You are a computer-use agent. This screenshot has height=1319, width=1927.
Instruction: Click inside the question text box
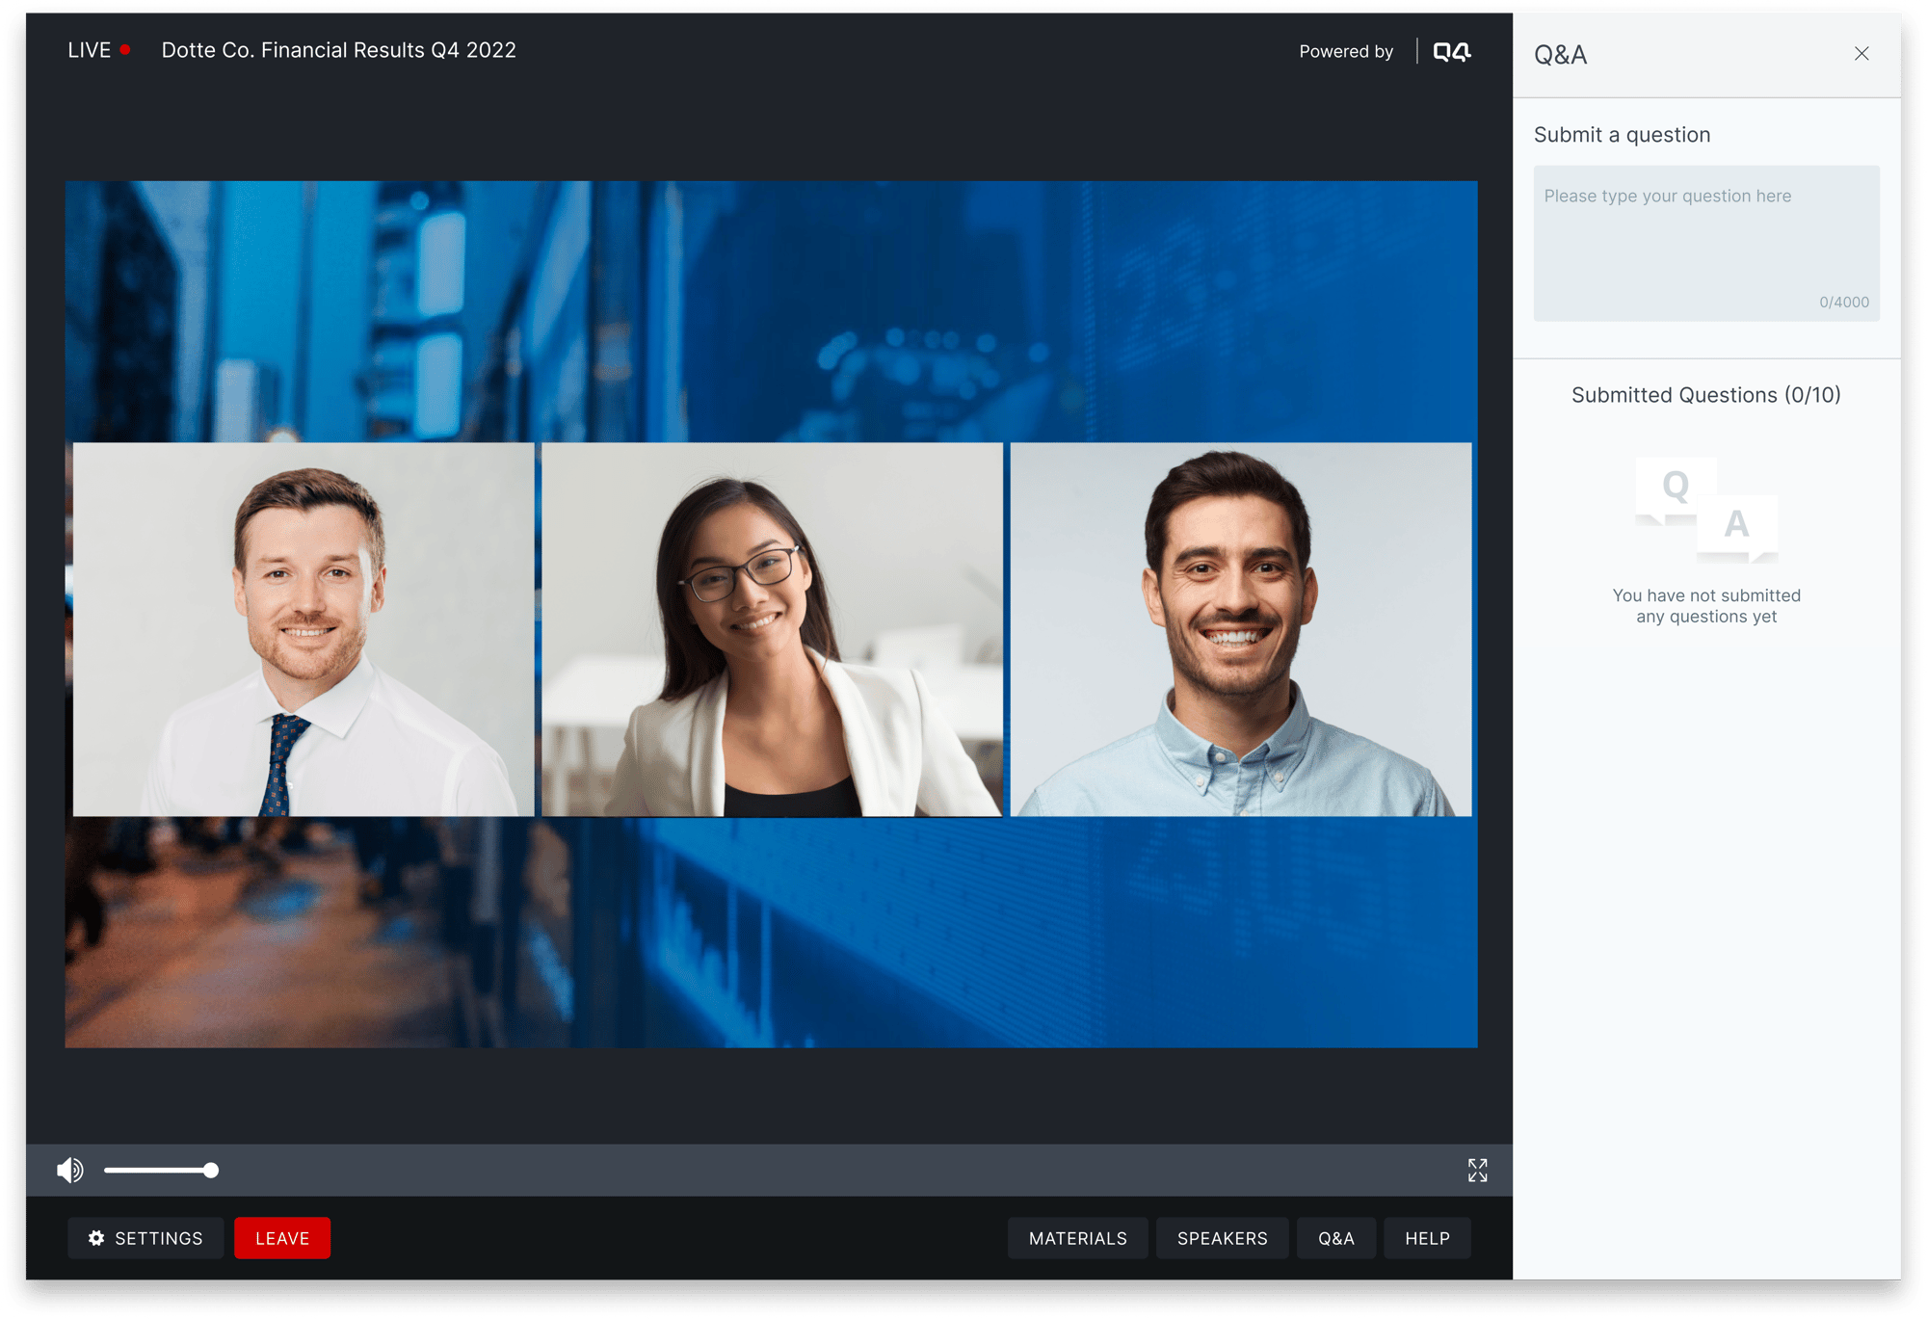(x=1705, y=241)
